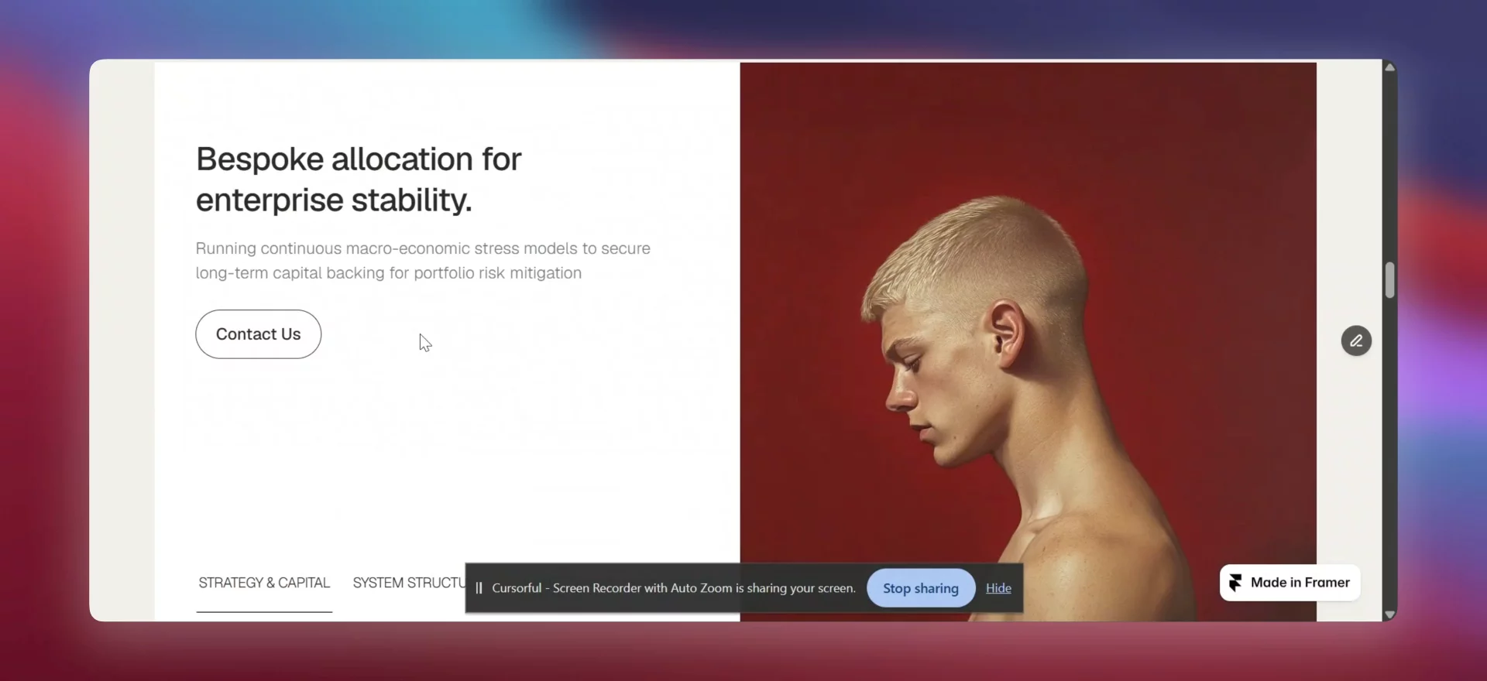This screenshot has height=681, width=1487.
Task: Switch to the SYSTEM STRUCTURE tab
Action: click(409, 583)
